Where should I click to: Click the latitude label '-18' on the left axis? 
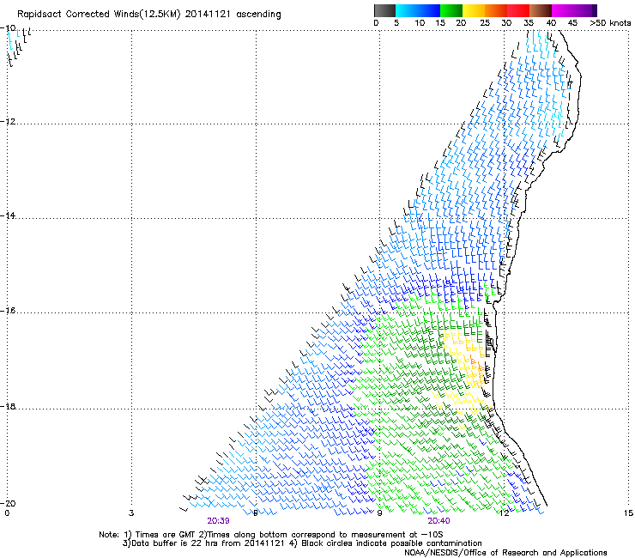tap(8, 406)
